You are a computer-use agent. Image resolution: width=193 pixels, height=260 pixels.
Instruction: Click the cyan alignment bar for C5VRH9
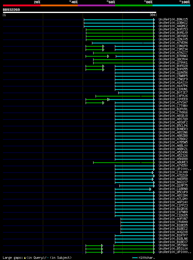[x=138, y=222]
